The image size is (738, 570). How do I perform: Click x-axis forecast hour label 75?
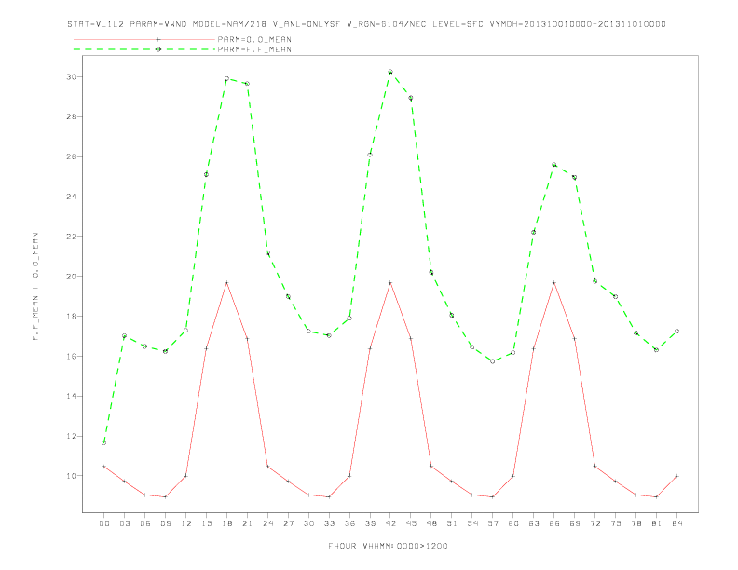tap(616, 523)
